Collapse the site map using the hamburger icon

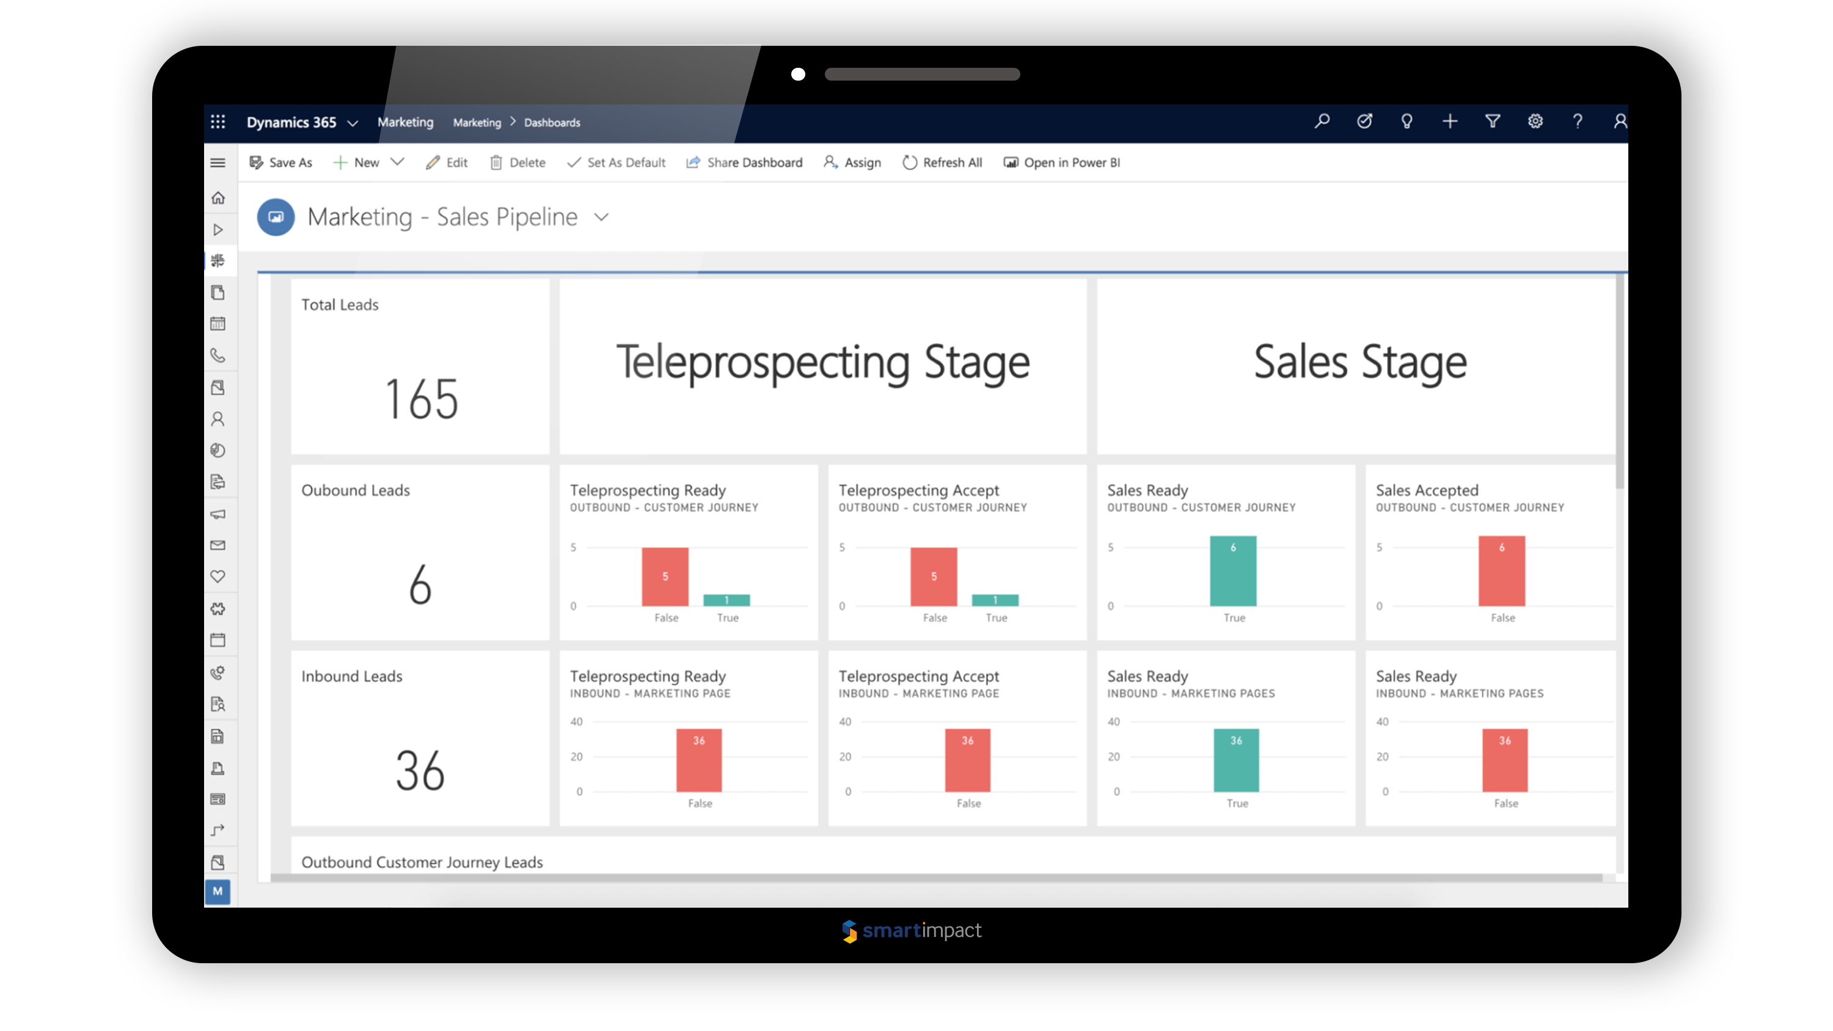(x=219, y=162)
